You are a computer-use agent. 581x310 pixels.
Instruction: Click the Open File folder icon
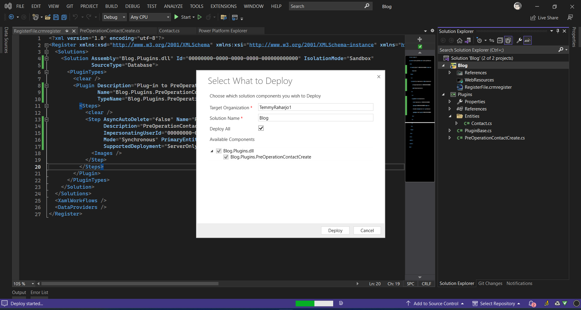pos(48,17)
